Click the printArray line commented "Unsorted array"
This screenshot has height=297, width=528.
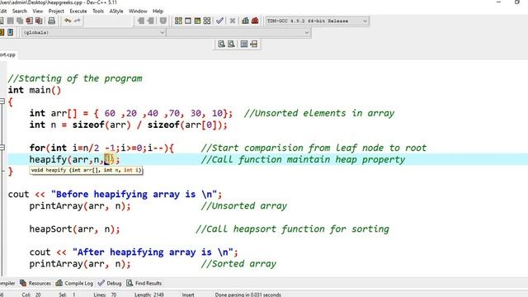[80, 205]
